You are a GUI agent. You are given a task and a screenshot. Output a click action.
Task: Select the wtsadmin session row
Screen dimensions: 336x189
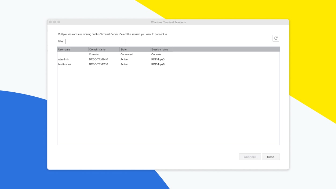coord(107,59)
